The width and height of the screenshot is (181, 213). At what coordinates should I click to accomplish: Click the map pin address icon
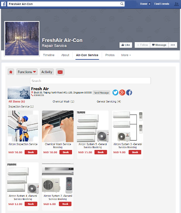click(x=32, y=92)
